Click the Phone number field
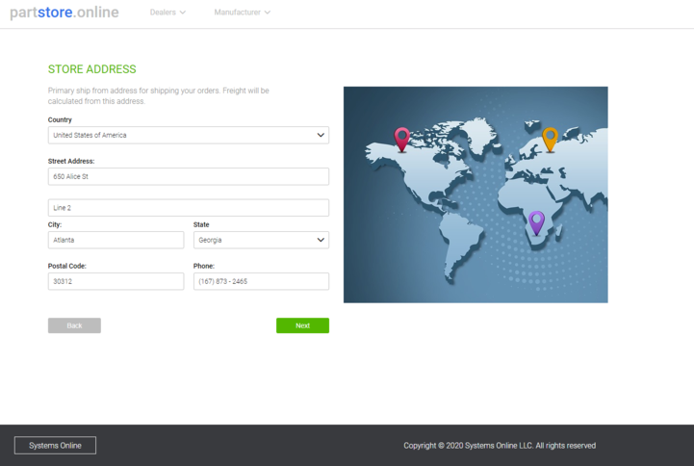 coord(261,281)
